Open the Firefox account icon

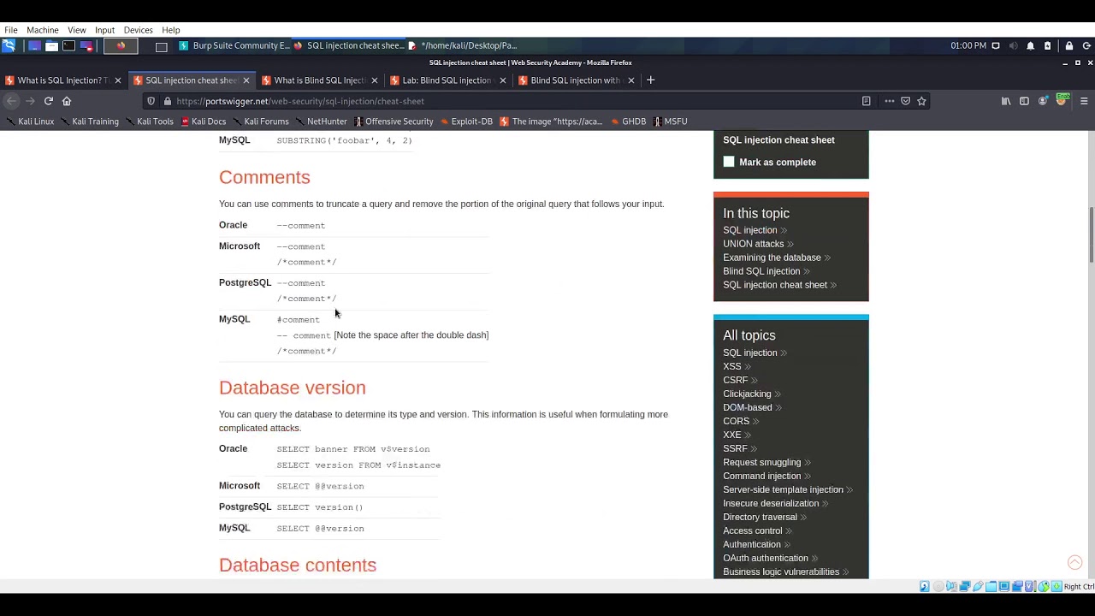[x=1043, y=101]
